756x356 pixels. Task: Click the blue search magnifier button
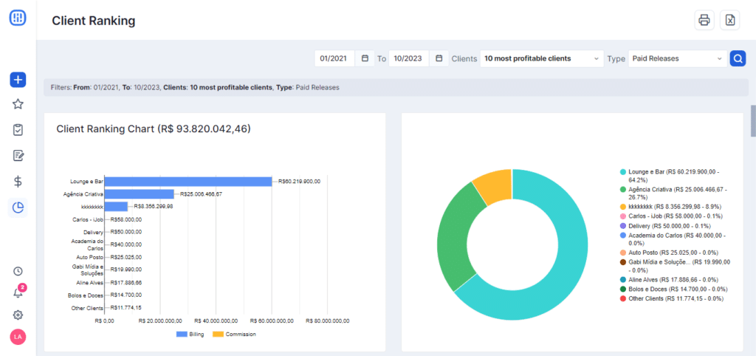[x=738, y=58]
